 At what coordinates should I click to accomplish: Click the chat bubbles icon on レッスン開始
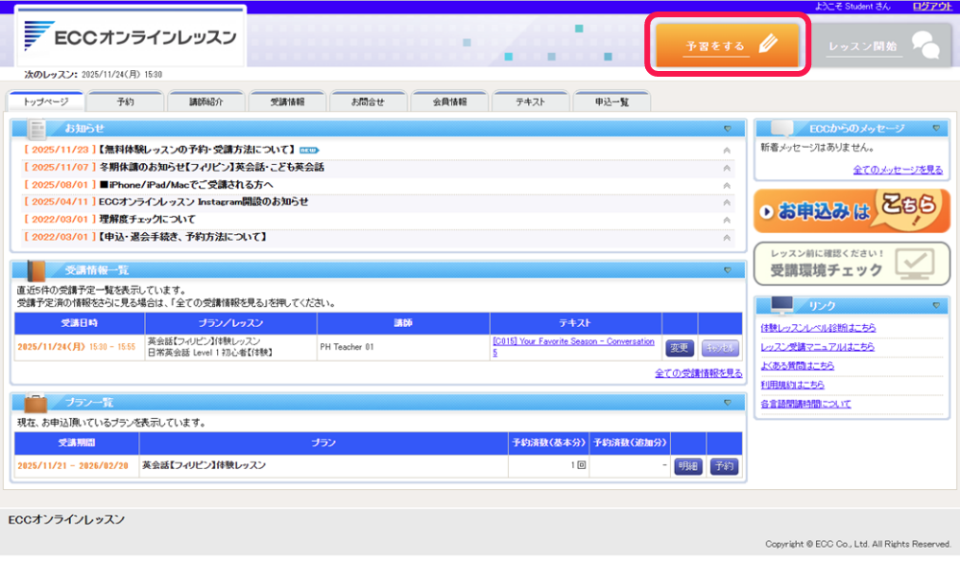click(924, 45)
